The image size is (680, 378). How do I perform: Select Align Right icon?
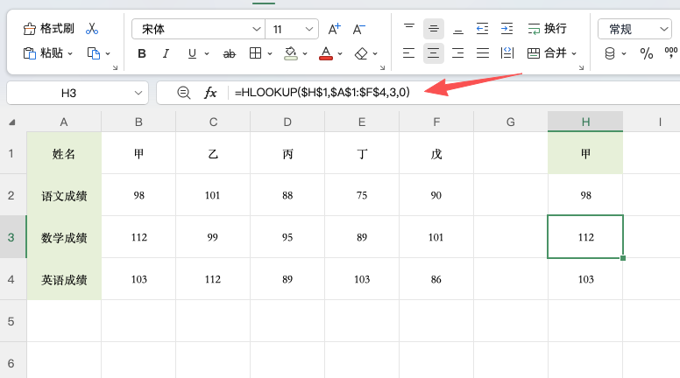(458, 53)
